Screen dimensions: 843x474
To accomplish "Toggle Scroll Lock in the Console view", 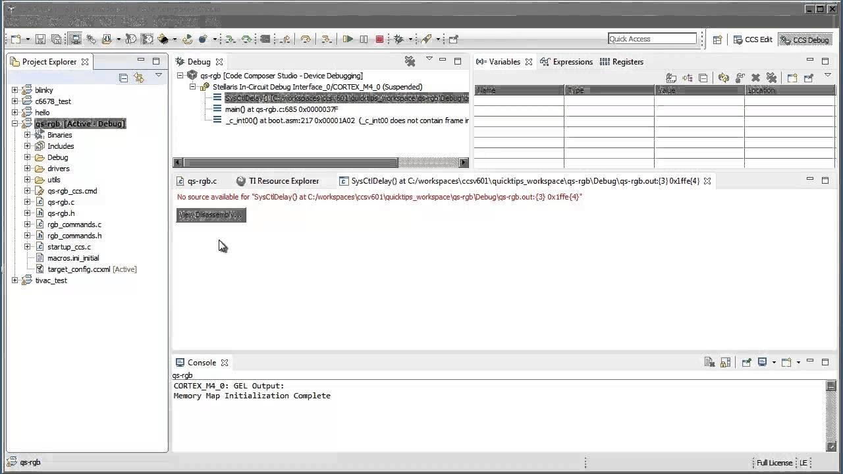I will (725, 362).
